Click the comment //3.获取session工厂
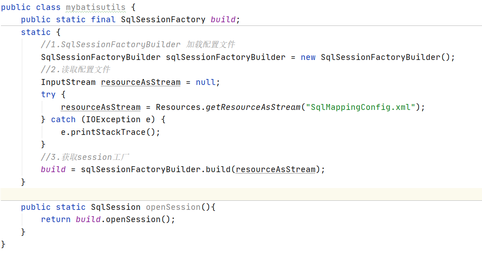Screen dimensions: 482x253 pyautogui.click(x=85, y=157)
